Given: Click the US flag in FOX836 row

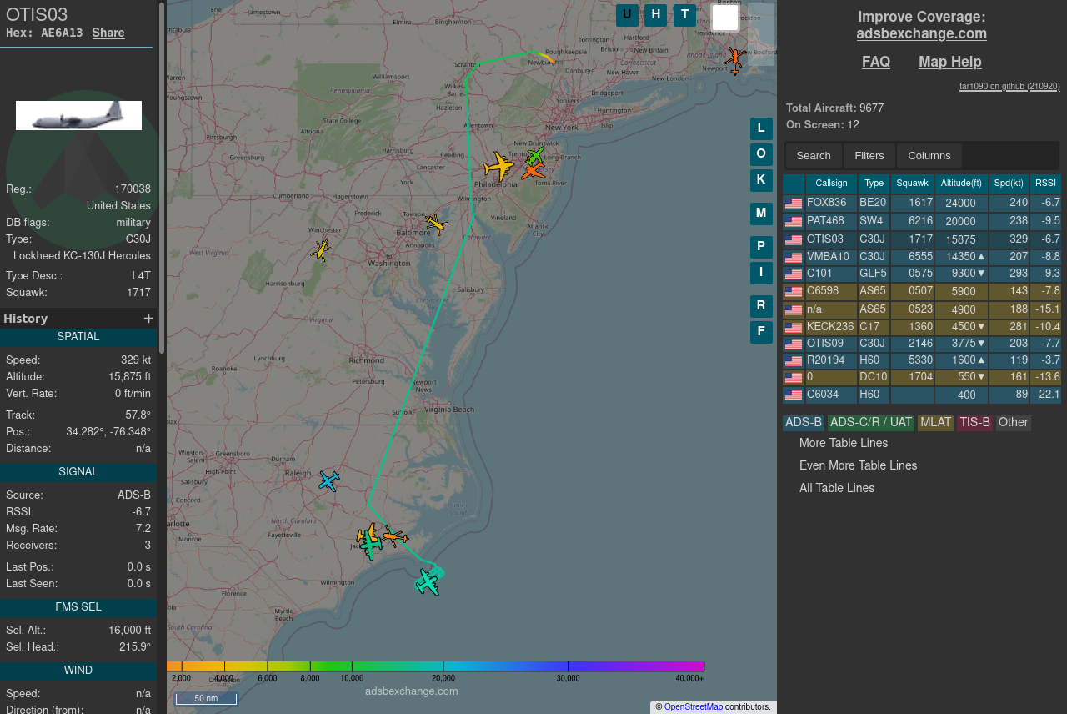Looking at the screenshot, I should pos(794,204).
